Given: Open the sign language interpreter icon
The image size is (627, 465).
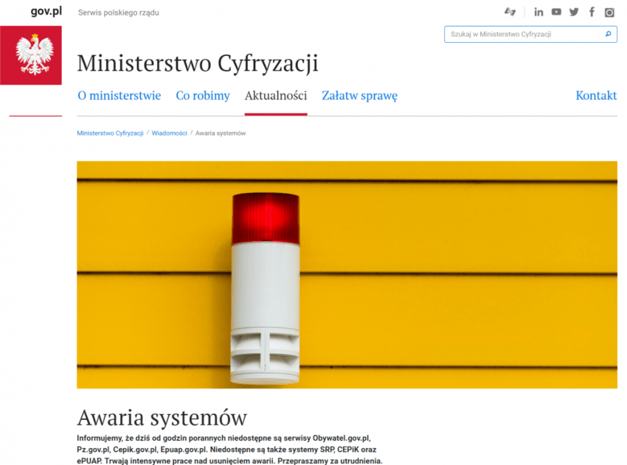Looking at the screenshot, I should 510,12.
